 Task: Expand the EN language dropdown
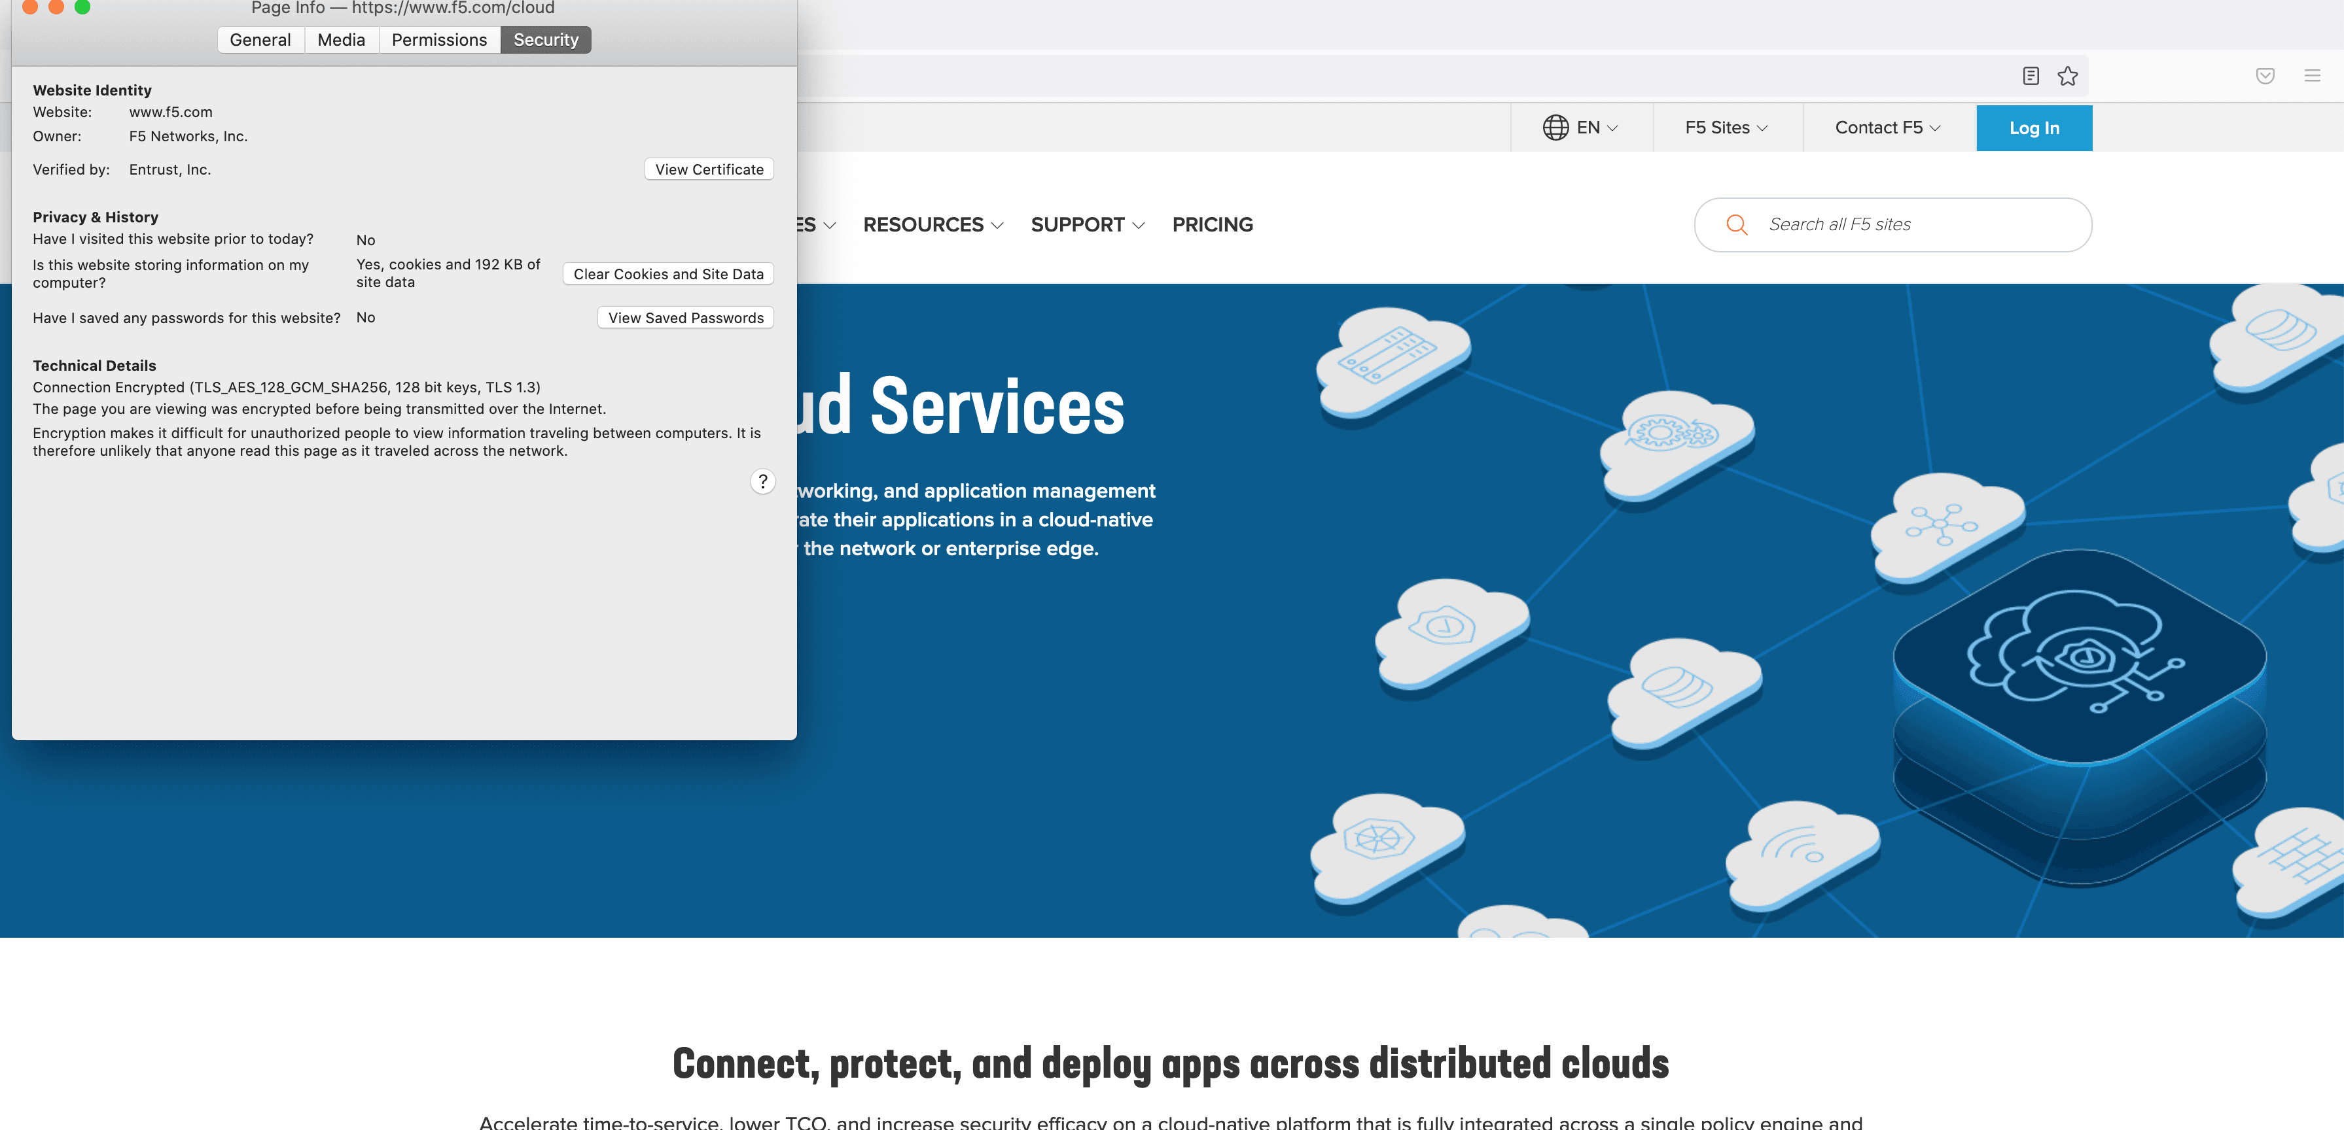pos(1597,128)
